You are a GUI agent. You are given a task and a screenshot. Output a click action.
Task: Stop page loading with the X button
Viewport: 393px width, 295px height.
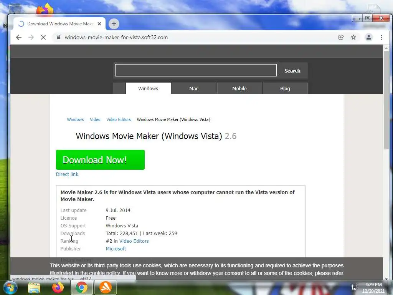coord(43,37)
